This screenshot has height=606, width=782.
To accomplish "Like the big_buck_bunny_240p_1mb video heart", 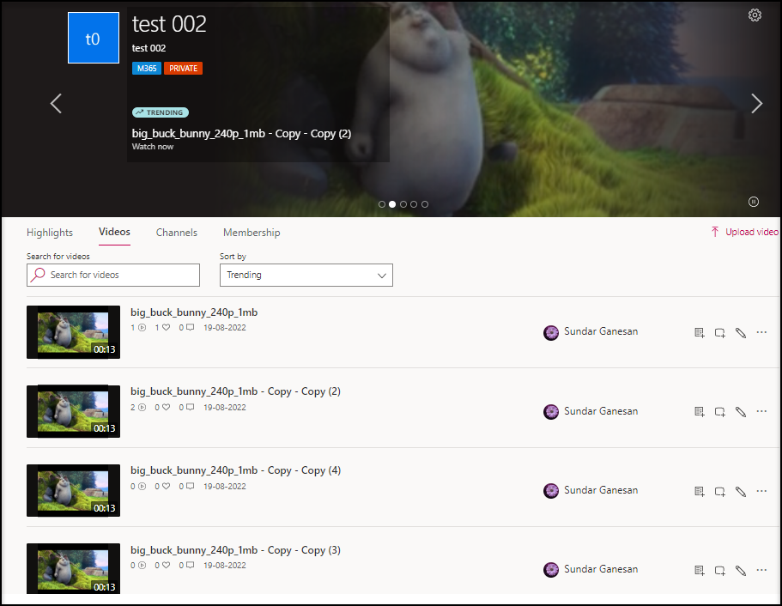I will (166, 328).
